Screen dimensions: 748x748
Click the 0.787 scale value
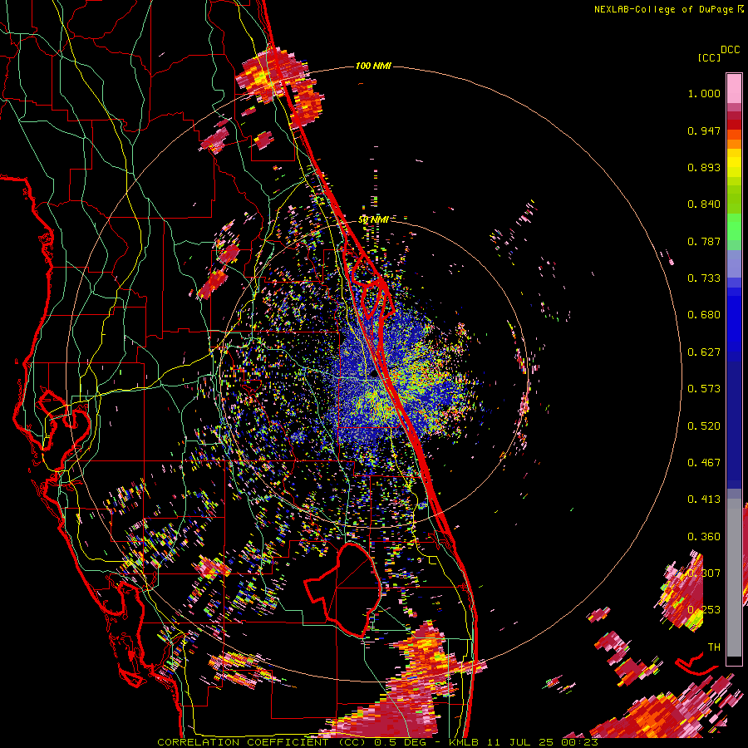coord(704,241)
